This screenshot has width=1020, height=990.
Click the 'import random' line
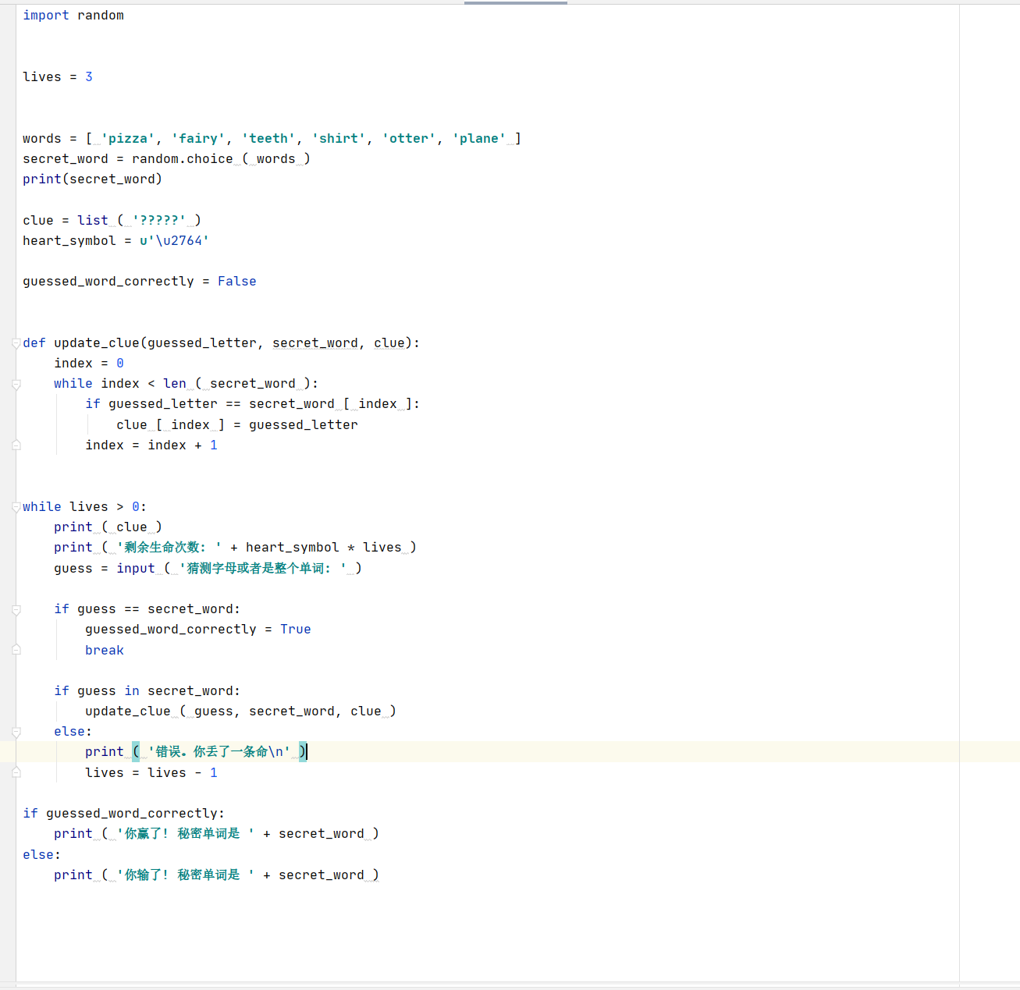[x=73, y=16]
